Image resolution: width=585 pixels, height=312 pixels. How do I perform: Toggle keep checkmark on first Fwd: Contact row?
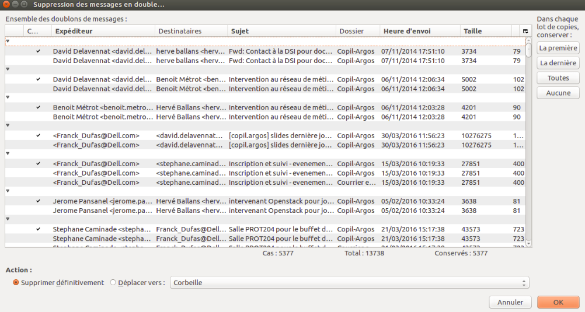38,51
